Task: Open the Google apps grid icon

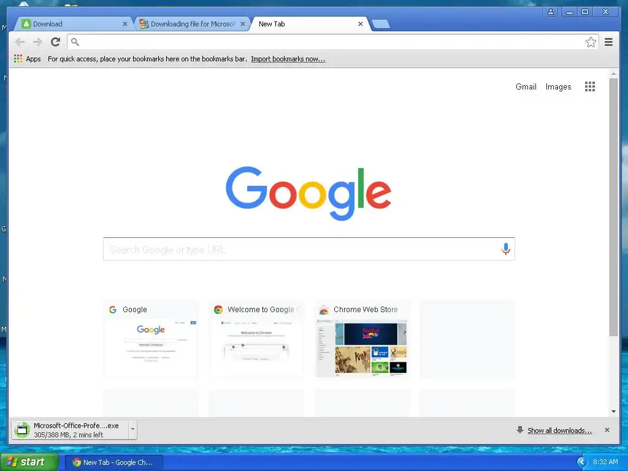Action: click(589, 86)
